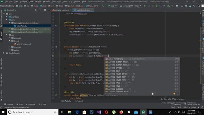Open Layout Inspector button
Screen dimensions: 204x115
click(x=192, y=104)
